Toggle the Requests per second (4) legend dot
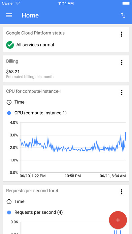Screen dimensions: 132x234 (9, 212)
